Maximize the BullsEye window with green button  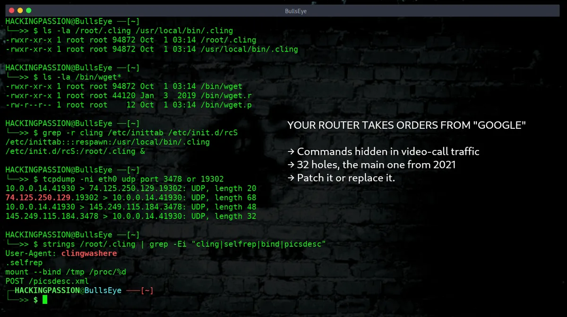(29, 10)
